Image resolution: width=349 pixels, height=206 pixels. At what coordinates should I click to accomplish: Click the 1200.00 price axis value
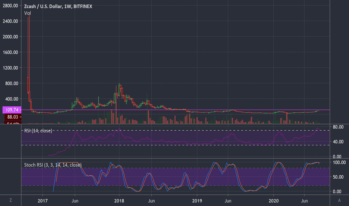pos(10,68)
